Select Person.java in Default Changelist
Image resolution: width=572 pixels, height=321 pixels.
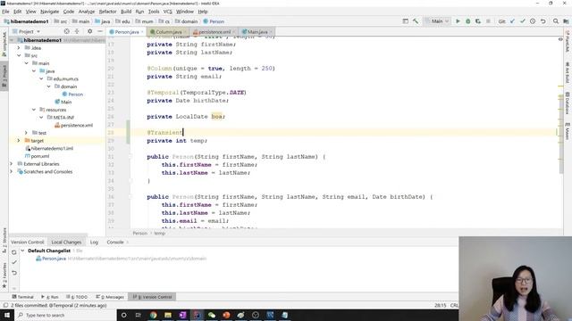pos(51,259)
